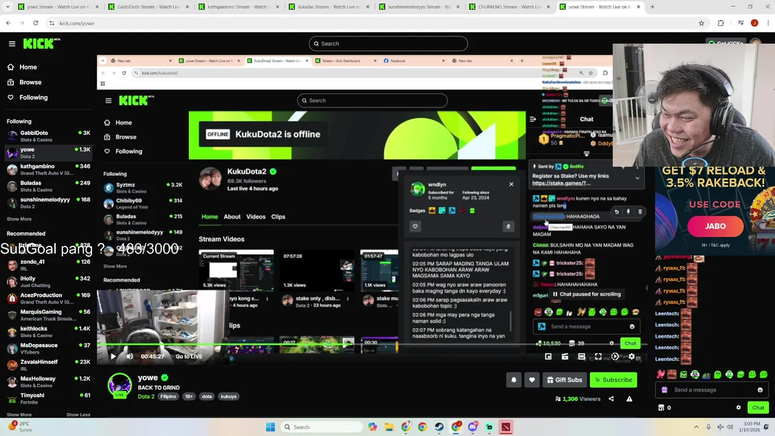Open the Kick sidebar hamburger menu
Screen dimensions: 775x436
pyautogui.click(x=12, y=44)
